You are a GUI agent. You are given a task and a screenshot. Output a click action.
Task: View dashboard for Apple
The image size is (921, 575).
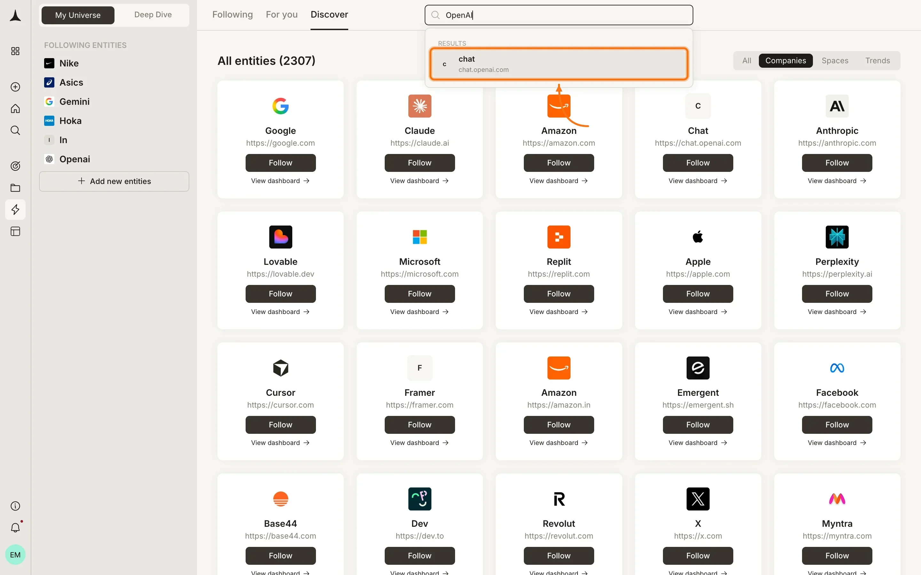697,311
